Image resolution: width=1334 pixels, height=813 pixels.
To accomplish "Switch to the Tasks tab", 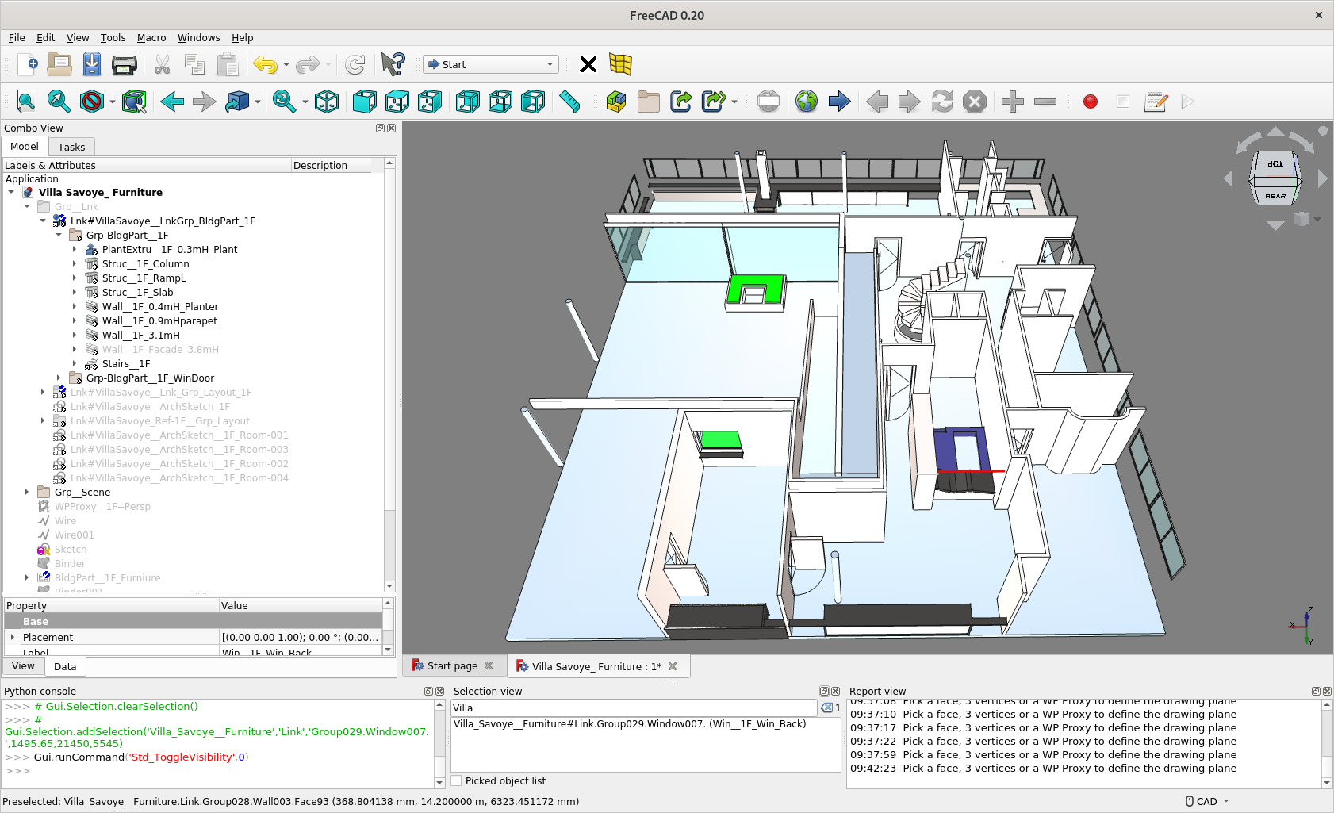I will coord(71,147).
